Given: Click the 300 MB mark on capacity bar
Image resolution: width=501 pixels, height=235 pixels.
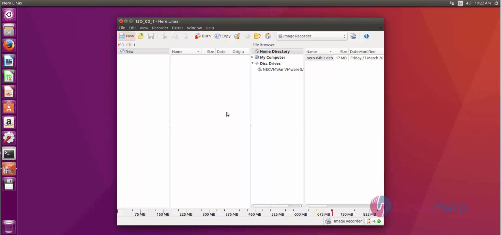Looking at the screenshot, I should click(x=209, y=214).
